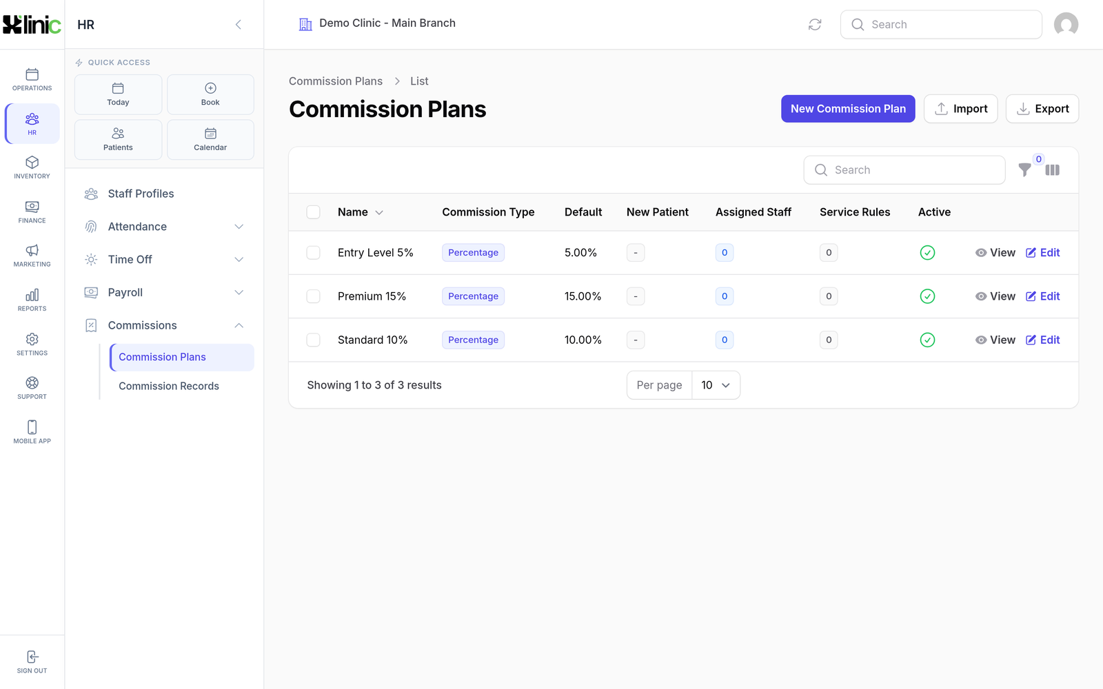Toggle table columns visibility menu

1052,170
